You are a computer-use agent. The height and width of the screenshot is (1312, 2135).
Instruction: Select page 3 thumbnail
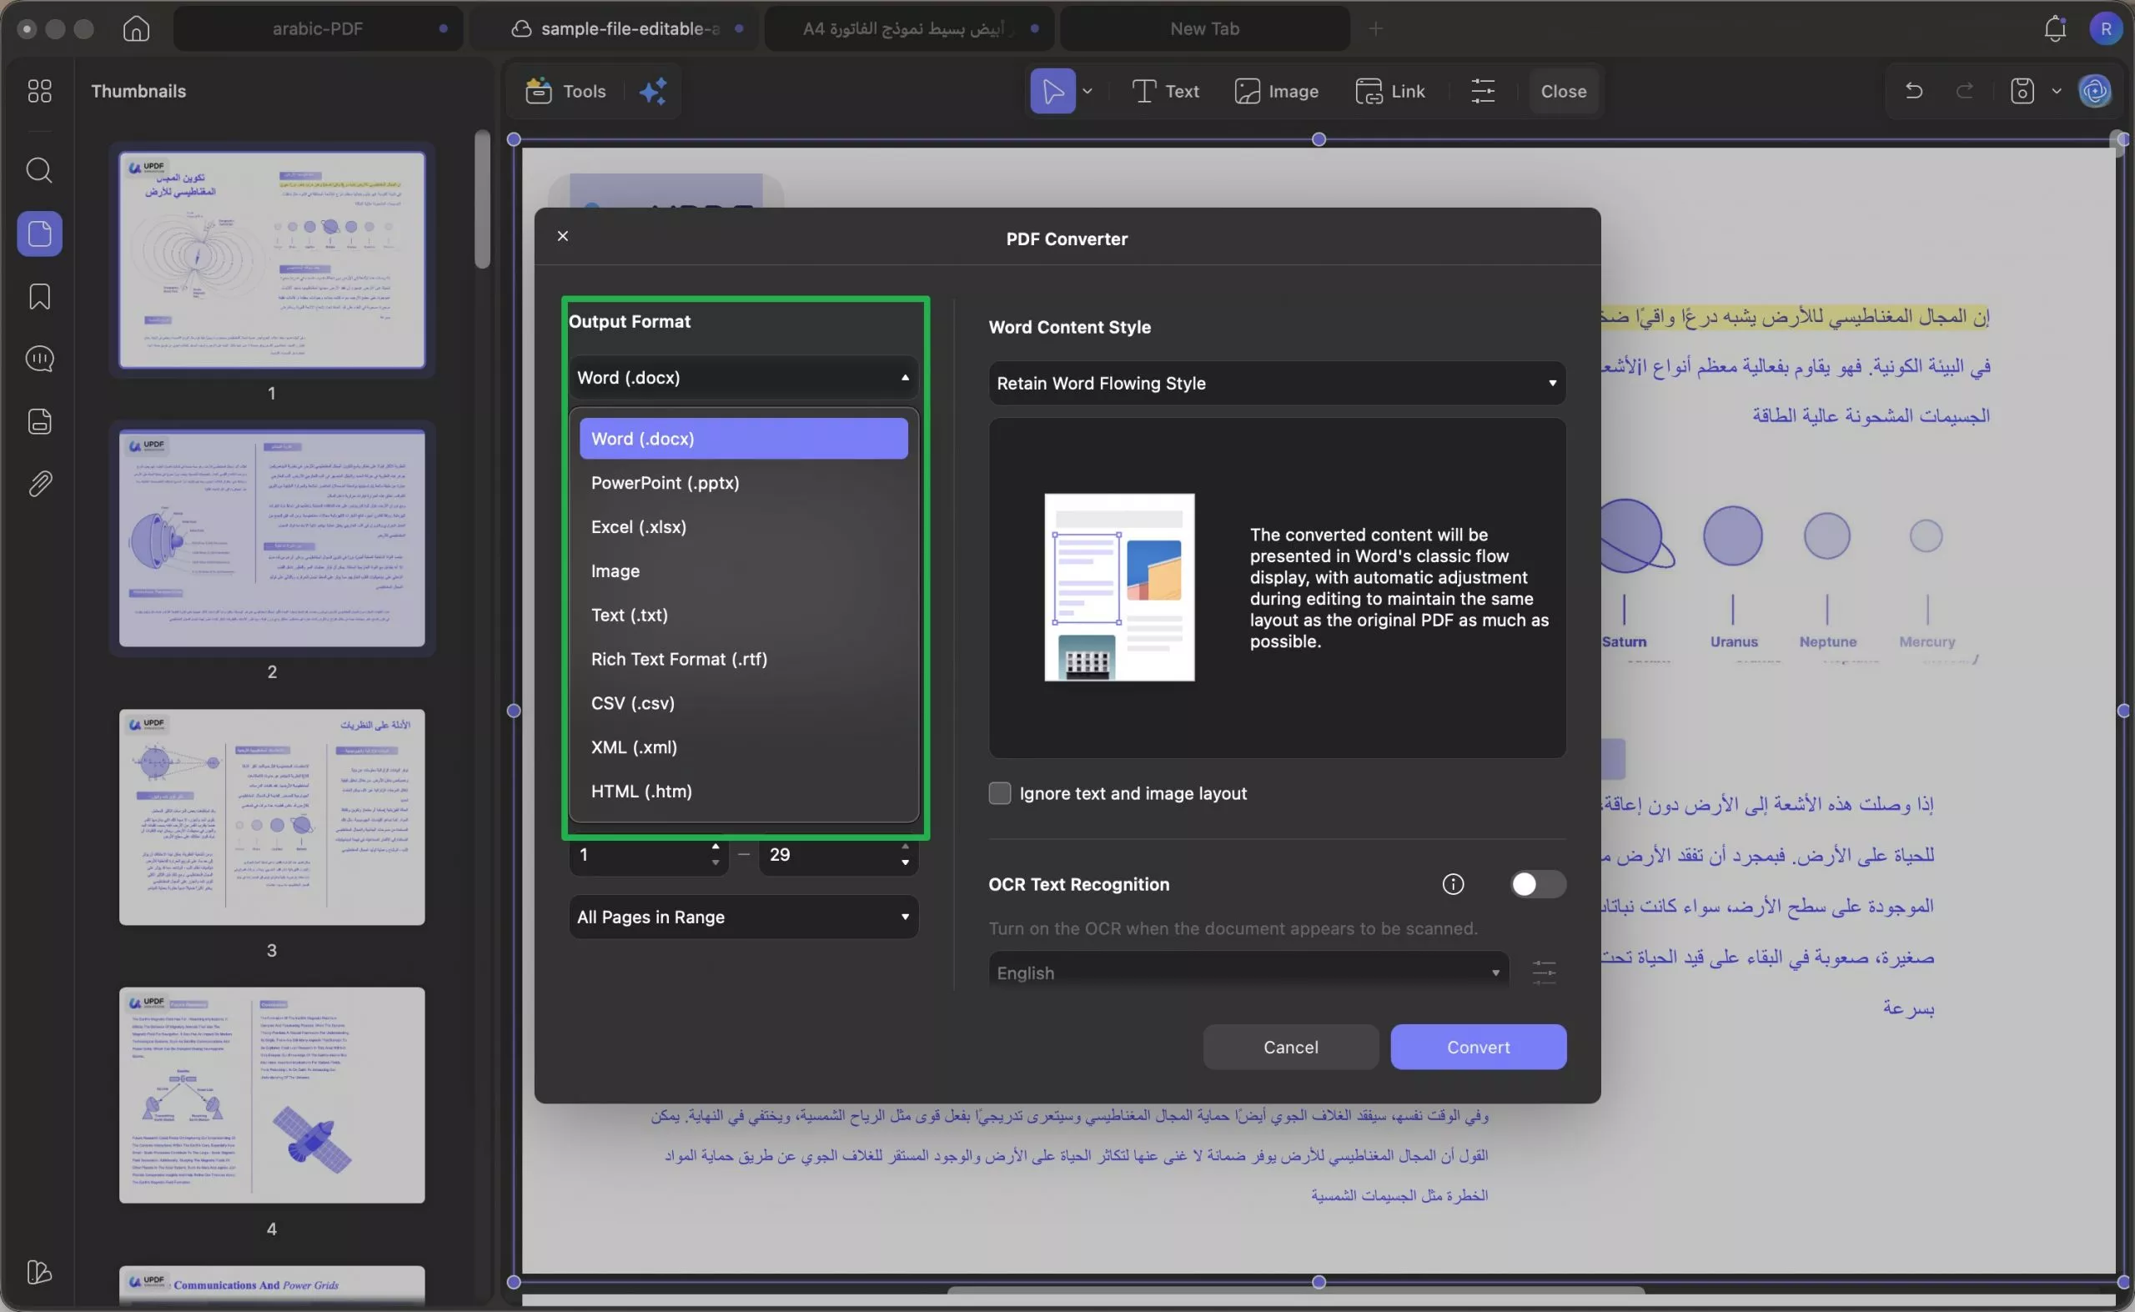point(272,817)
